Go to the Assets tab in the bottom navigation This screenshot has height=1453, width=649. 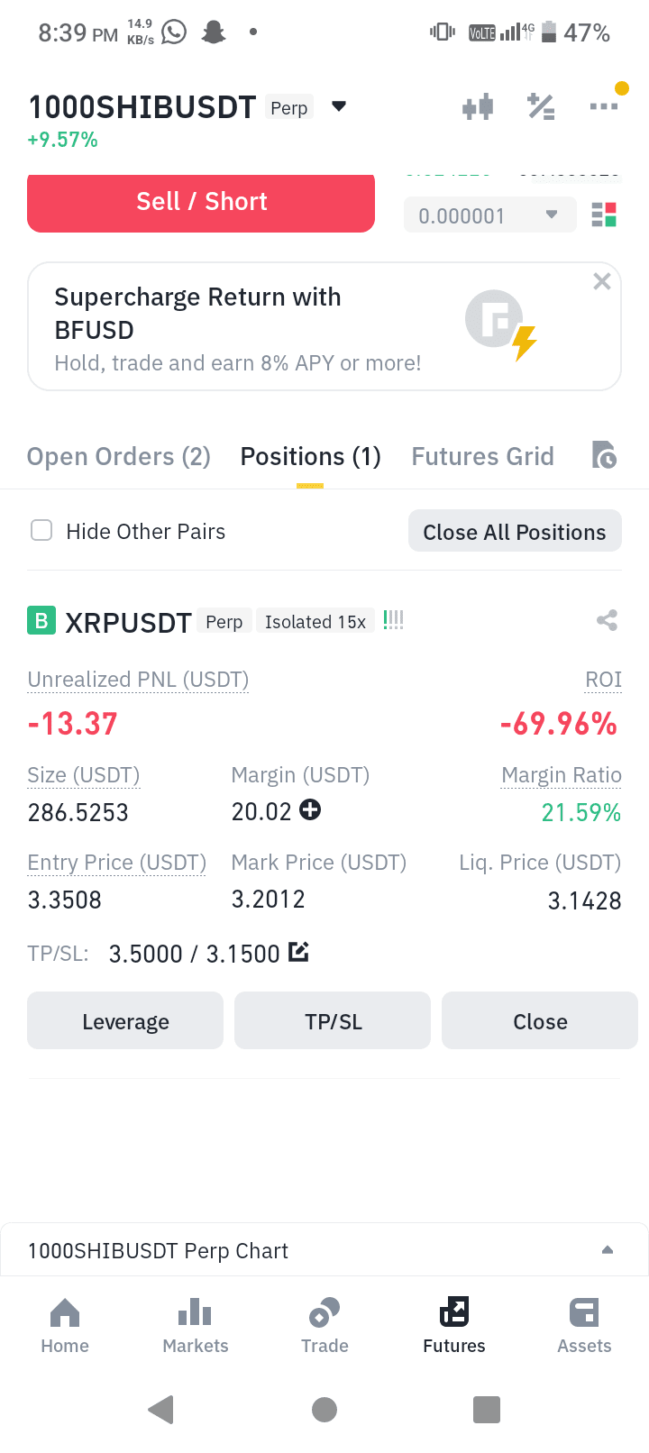[x=584, y=1326]
